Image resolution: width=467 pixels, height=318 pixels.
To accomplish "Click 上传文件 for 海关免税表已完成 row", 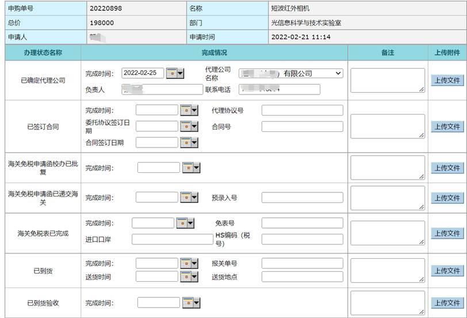I will pos(447,233).
